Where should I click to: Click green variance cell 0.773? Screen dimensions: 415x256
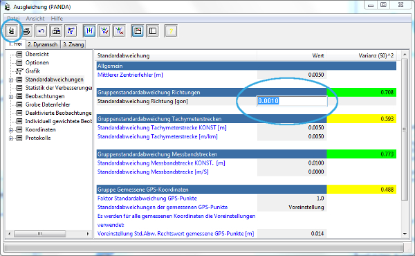[x=362, y=154]
